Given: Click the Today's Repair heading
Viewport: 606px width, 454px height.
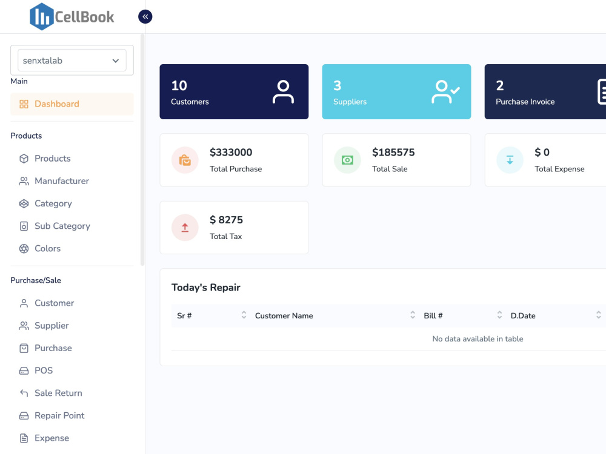Looking at the screenshot, I should 205,288.
